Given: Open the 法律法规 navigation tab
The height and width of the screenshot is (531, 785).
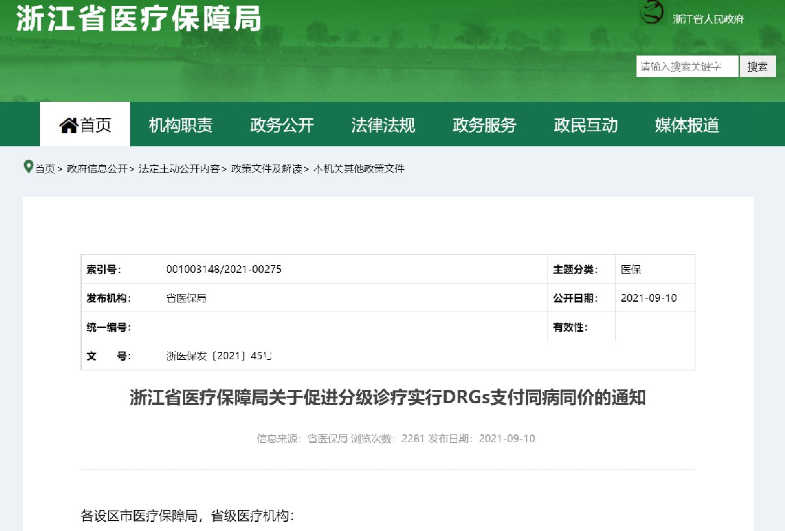Looking at the screenshot, I should click(x=383, y=125).
